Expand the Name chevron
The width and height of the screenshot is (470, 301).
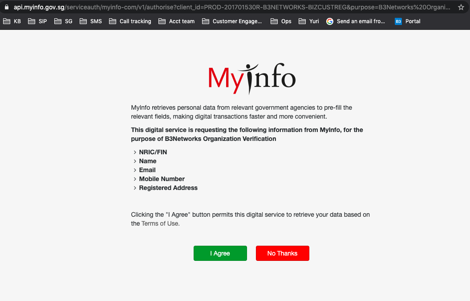pyautogui.click(x=135, y=161)
